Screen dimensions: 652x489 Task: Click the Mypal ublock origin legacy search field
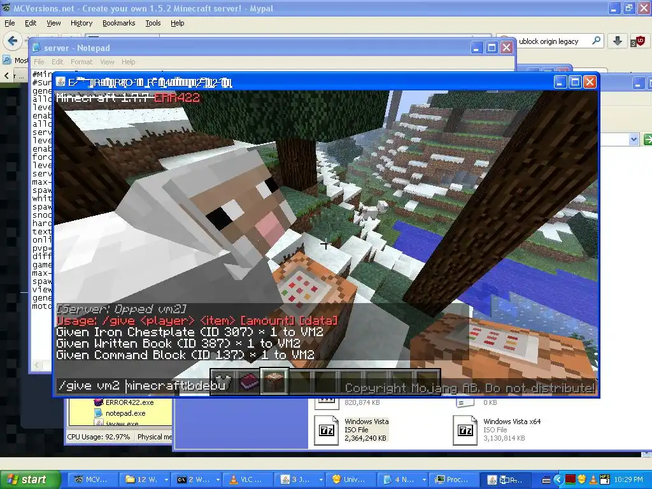[x=549, y=41]
